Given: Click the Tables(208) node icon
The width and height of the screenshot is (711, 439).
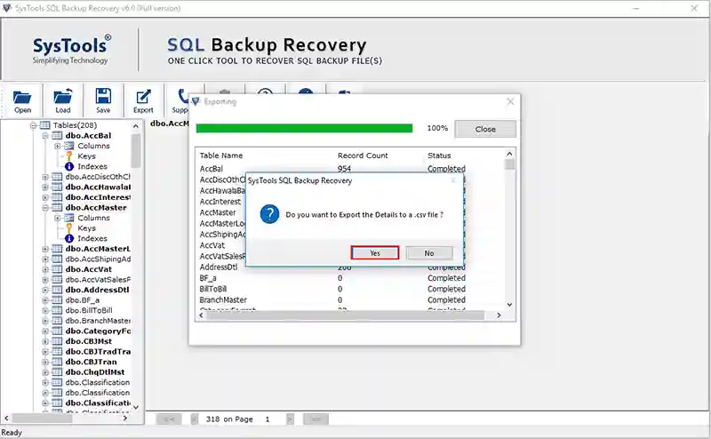Looking at the screenshot, I should pos(45,125).
